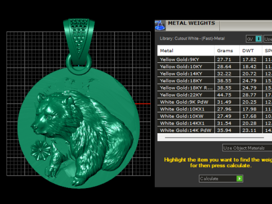Select the Yellow Gold:10KY row
This screenshot has width=272, height=204.
click(215, 66)
